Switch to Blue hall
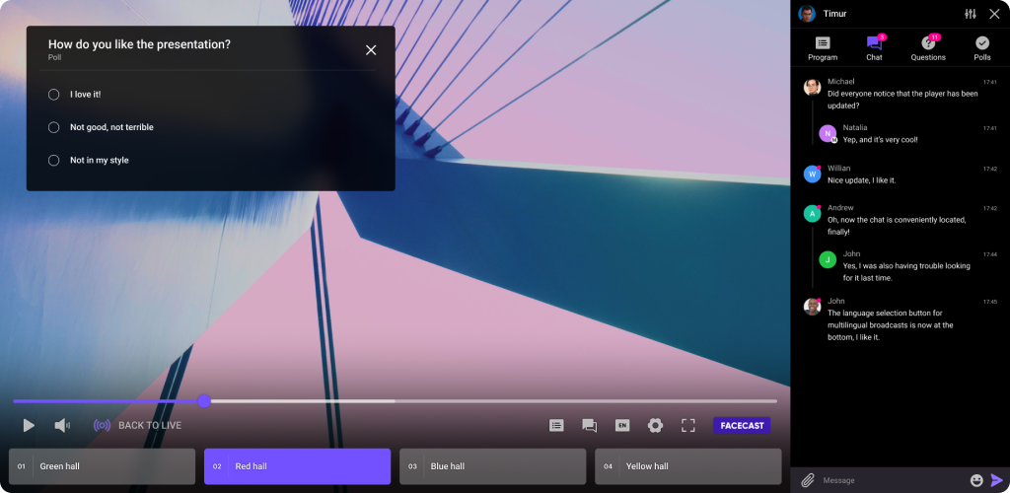The image size is (1010, 493). click(493, 466)
